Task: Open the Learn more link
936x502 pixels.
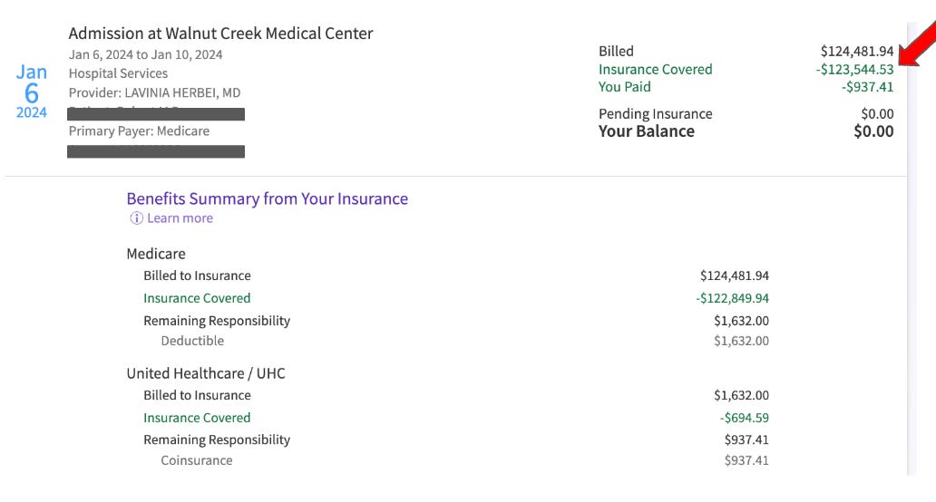Action: click(180, 218)
